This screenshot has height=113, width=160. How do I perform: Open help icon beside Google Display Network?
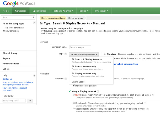tap(98, 91)
